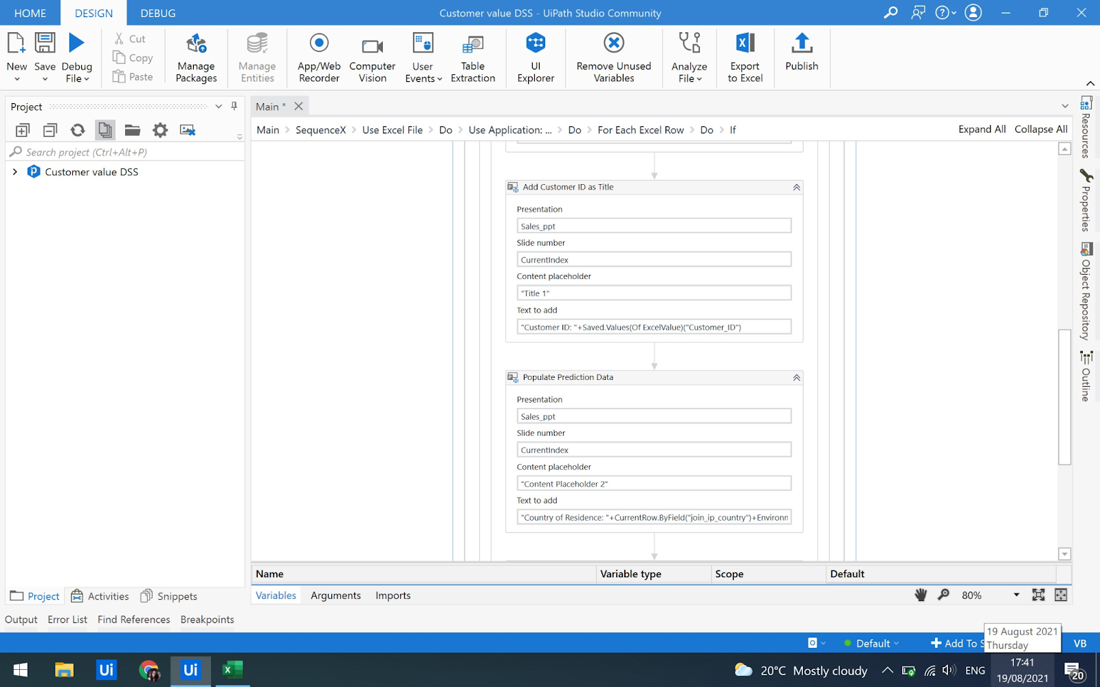Navigate to SequenceX breadcrumb
Viewport: 1100px width, 687px height.
(x=320, y=130)
